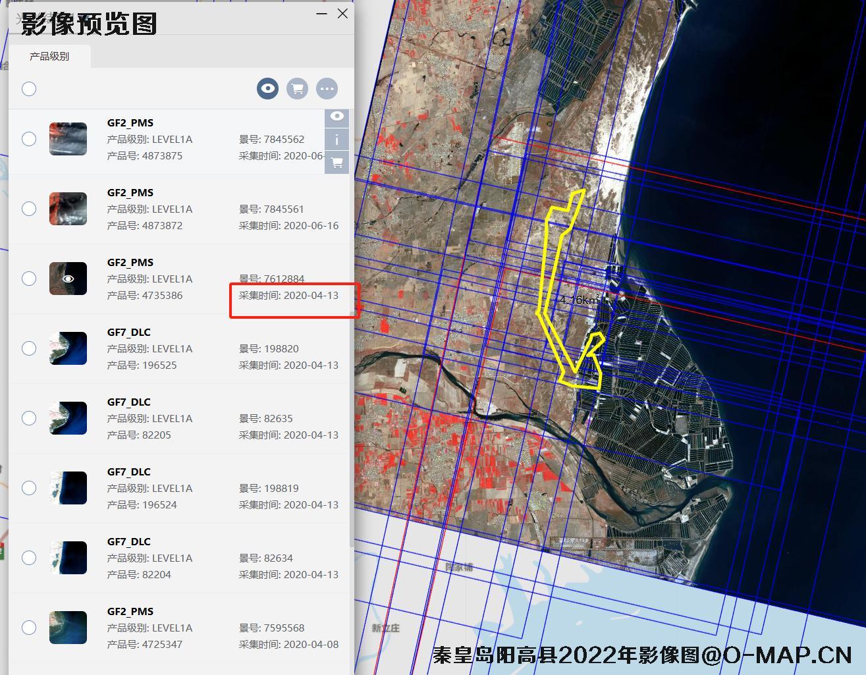Viewport: 866px width, 675px height.
Task: Close the image preview panel
Action: [342, 13]
